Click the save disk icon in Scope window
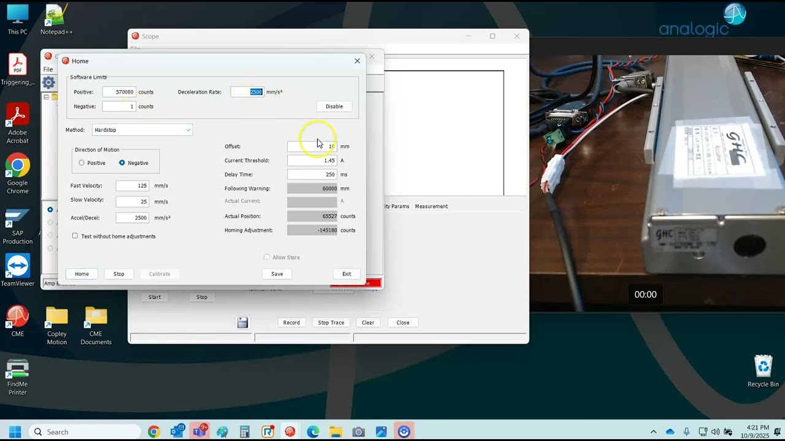Viewport: 785px width, 441px height. coord(242,323)
